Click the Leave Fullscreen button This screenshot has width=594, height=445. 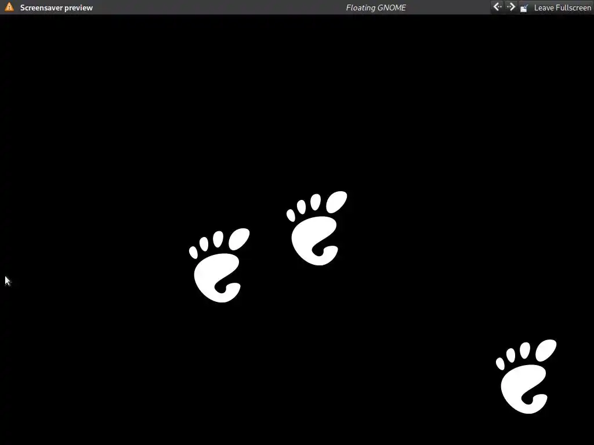[555, 8]
